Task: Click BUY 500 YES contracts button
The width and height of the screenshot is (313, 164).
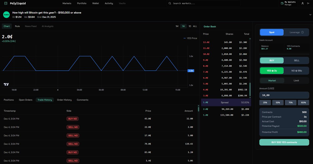Action: (x=284, y=142)
